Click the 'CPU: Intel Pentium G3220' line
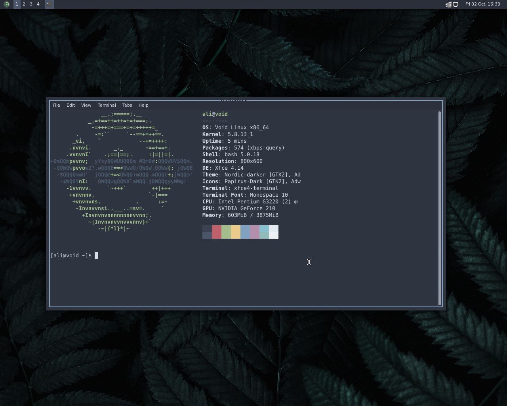Image resolution: width=507 pixels, height=406 pixels. (250, 202)
